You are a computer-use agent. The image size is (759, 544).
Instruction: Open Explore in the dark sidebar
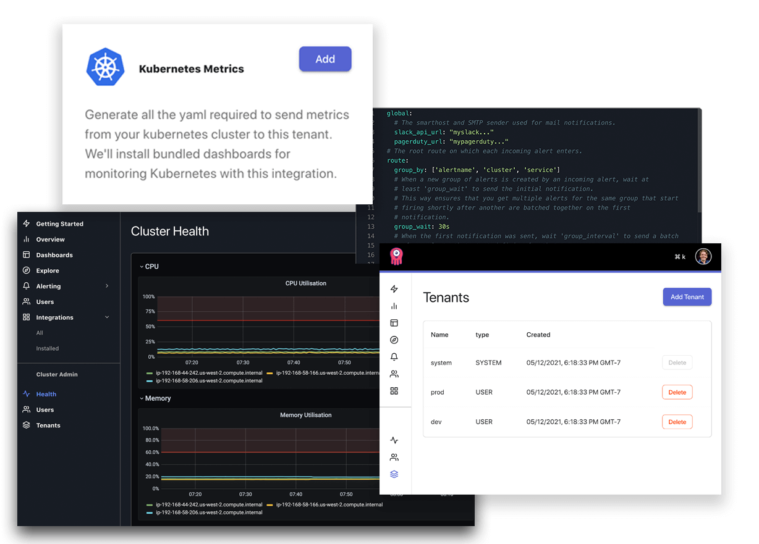[48, 270]
